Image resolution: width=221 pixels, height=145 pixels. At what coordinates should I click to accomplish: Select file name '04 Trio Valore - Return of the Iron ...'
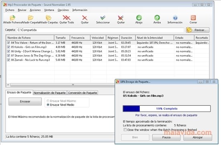pos(32,43)
